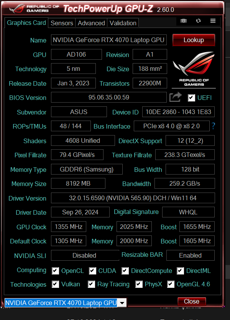Click the Resizable BAR value Enabled
Image resolution: width=230 pixels, height=320 pixels.
pyautogui.click(x=191, y=255)
